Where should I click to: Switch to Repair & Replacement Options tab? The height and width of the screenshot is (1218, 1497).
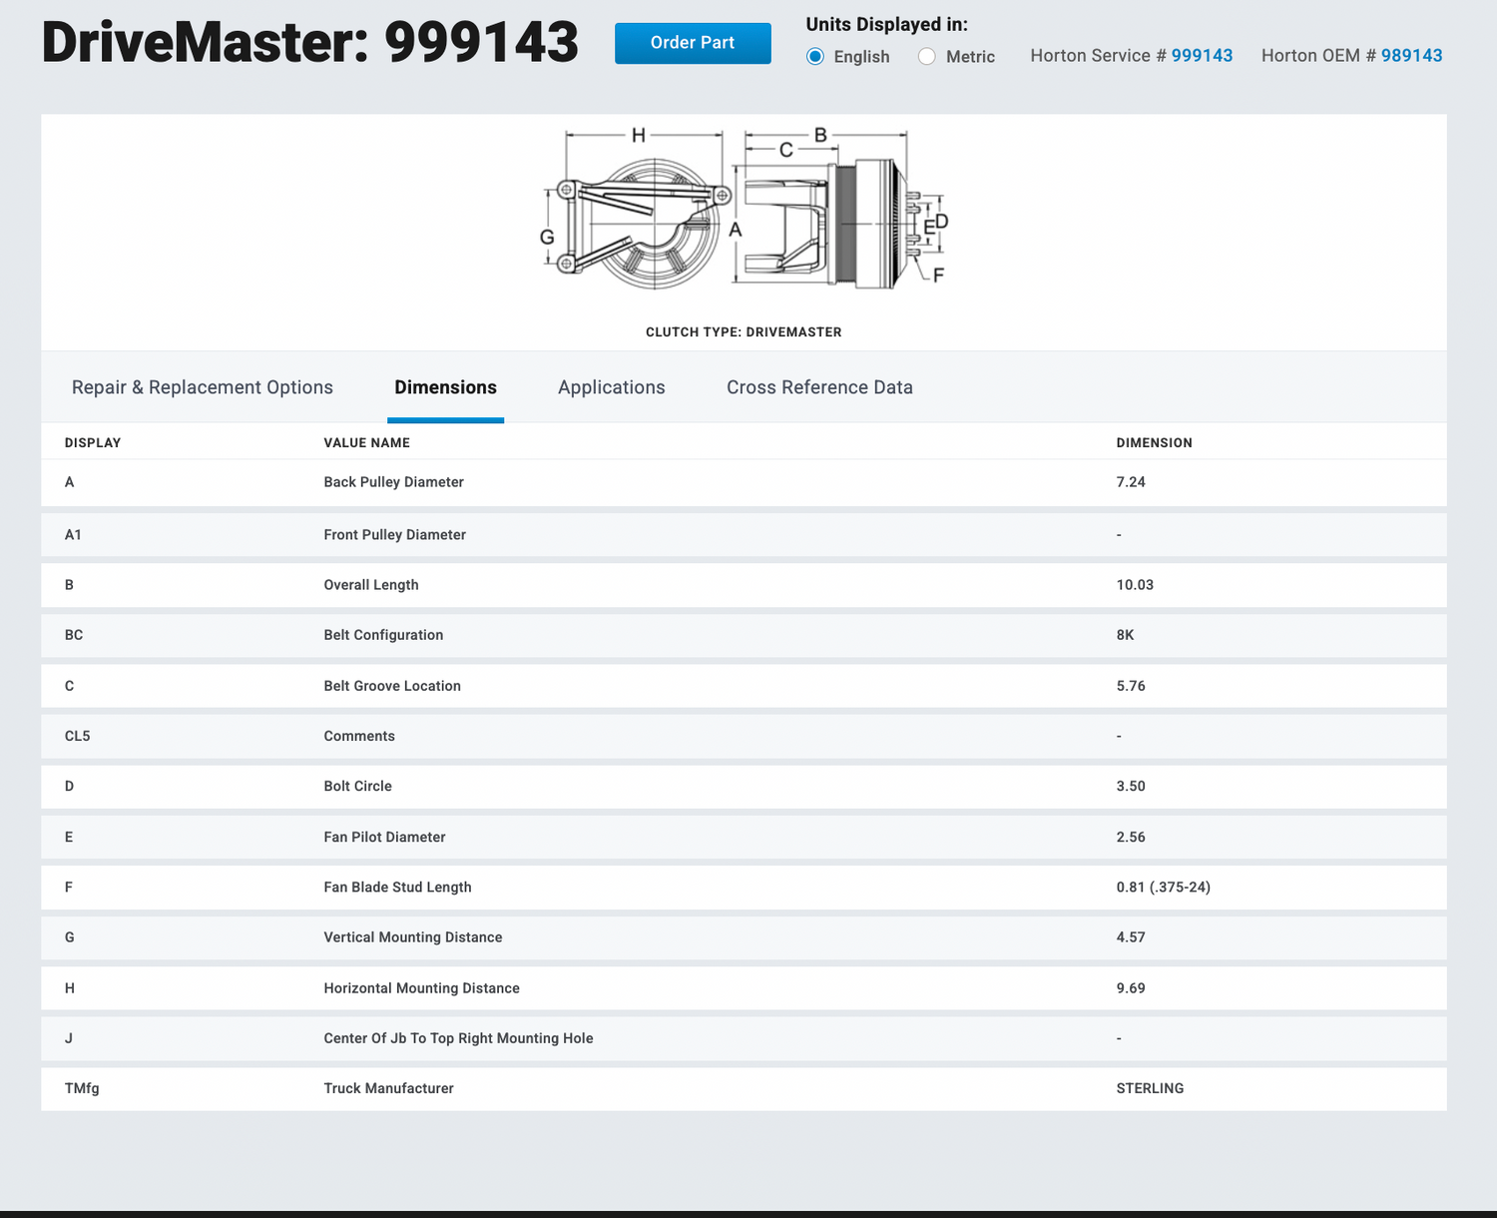coord(203,387)
